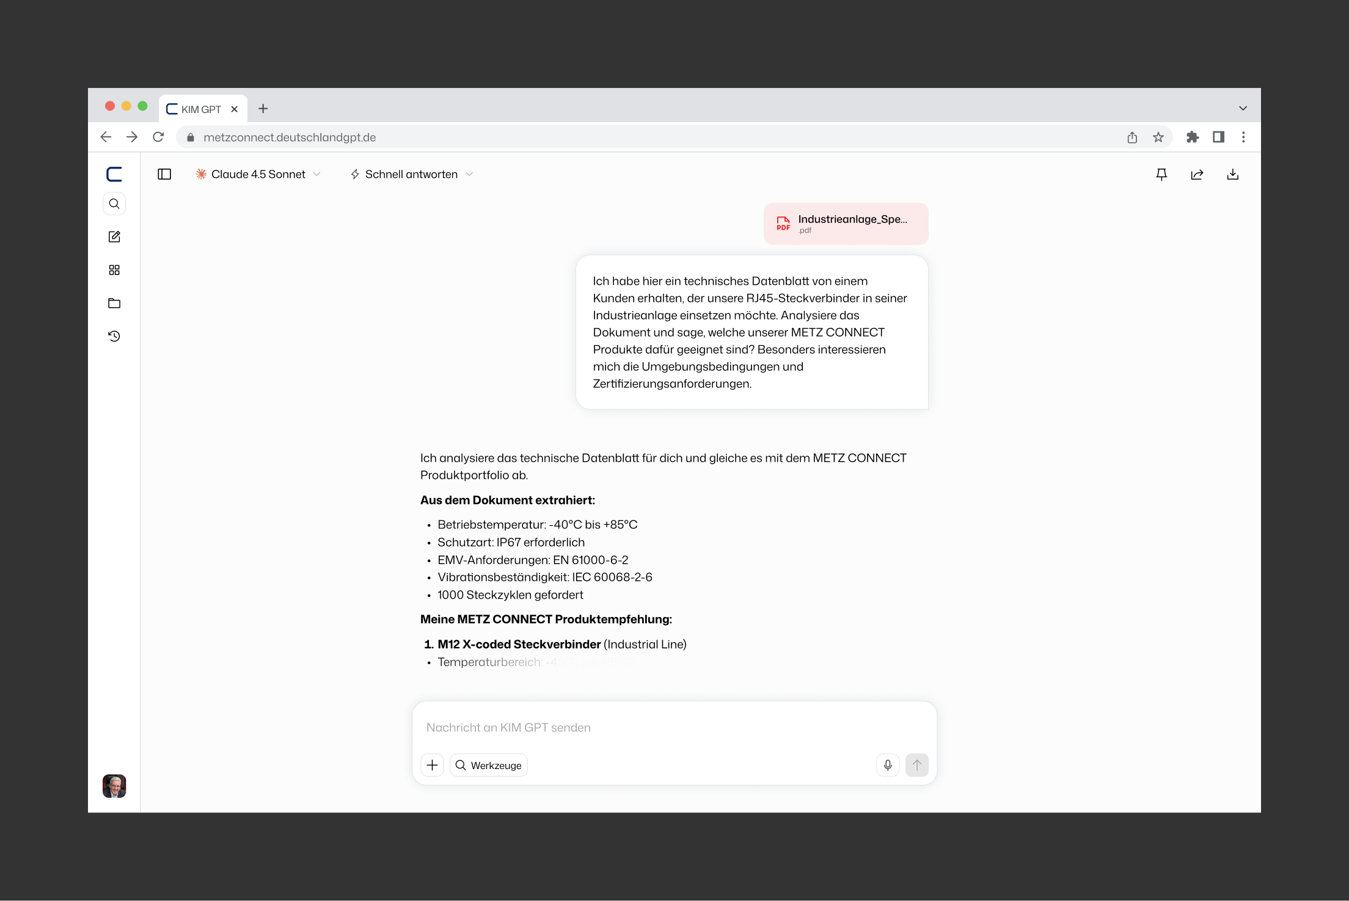This screenshot has width=1349, height=901.
Task: Expand the tab search chevron
Action: coord(1243,109)
